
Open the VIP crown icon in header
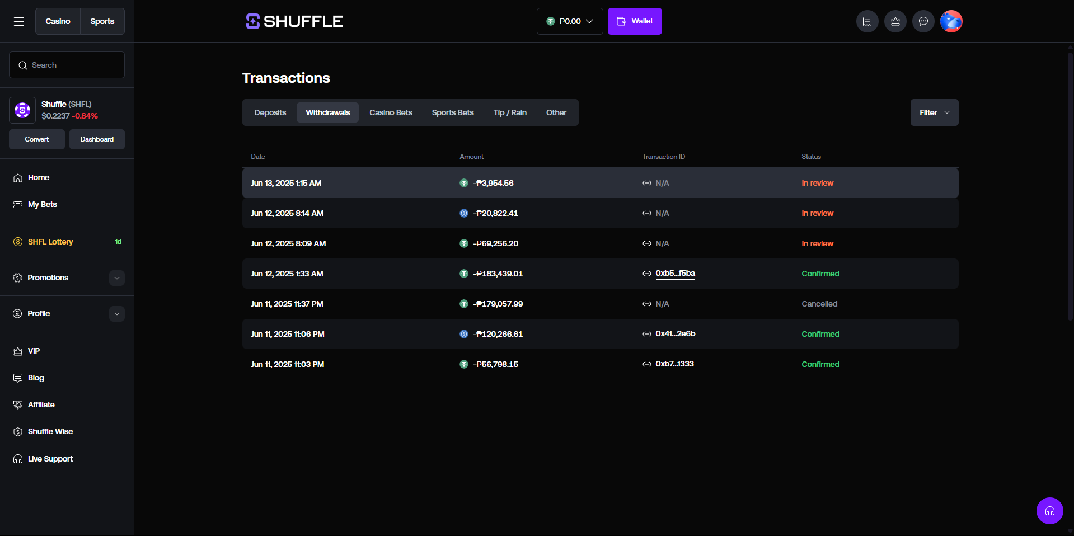(895, 21)
